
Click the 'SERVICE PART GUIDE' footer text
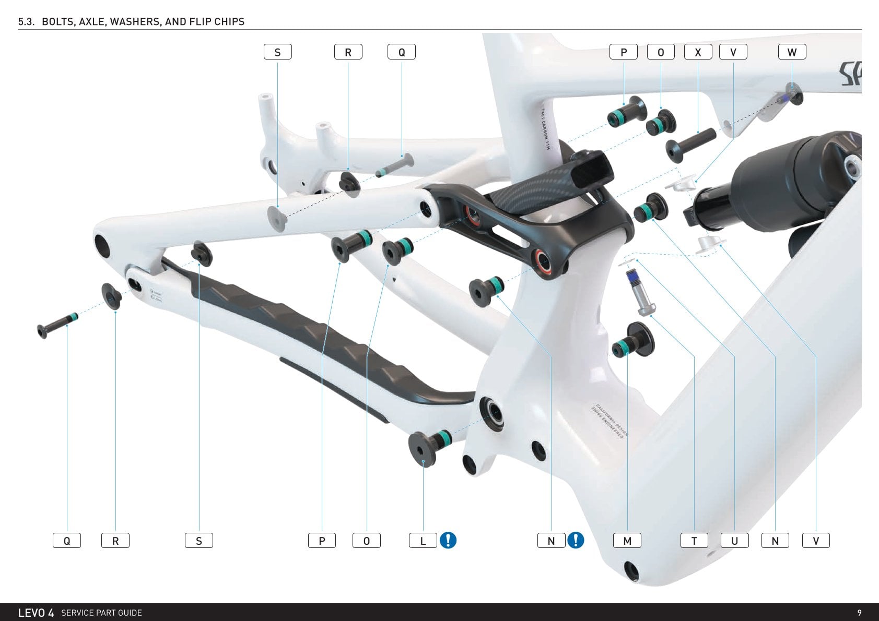pos(101,613)
